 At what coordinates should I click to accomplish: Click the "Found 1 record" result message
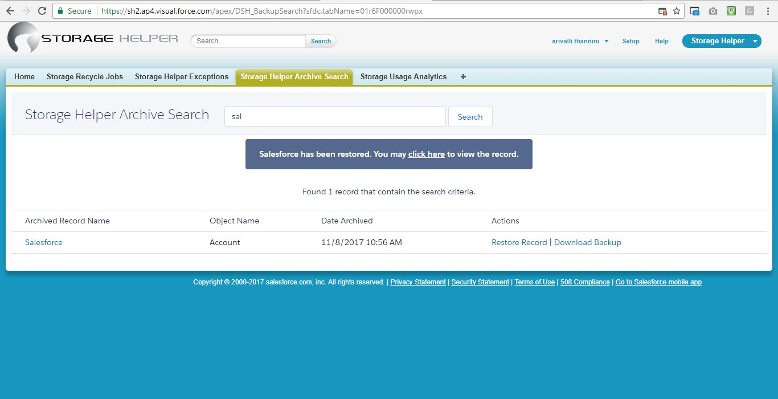click(389, 192)
